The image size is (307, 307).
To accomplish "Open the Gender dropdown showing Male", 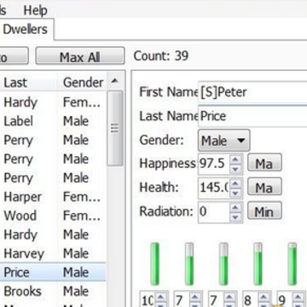I will pyautogui.click(x=223, y=141).
